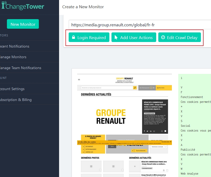Open the hamburger menu in the Renault preview
211x177 pixels.
click(x=79, y=79)
